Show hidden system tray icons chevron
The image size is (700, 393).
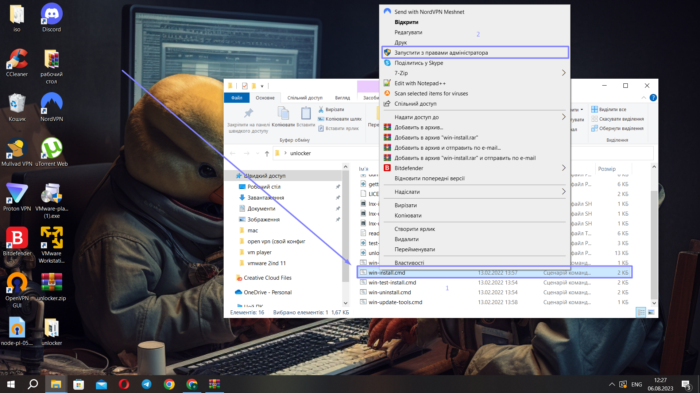point(612,384)
